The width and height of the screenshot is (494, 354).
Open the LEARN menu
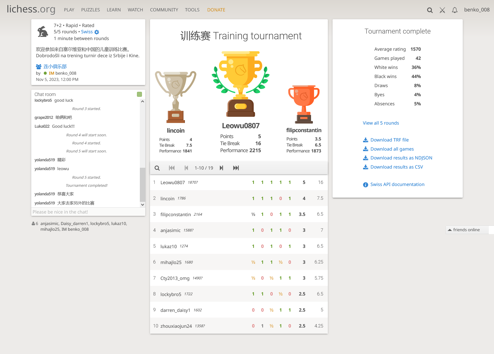point(114,10)
